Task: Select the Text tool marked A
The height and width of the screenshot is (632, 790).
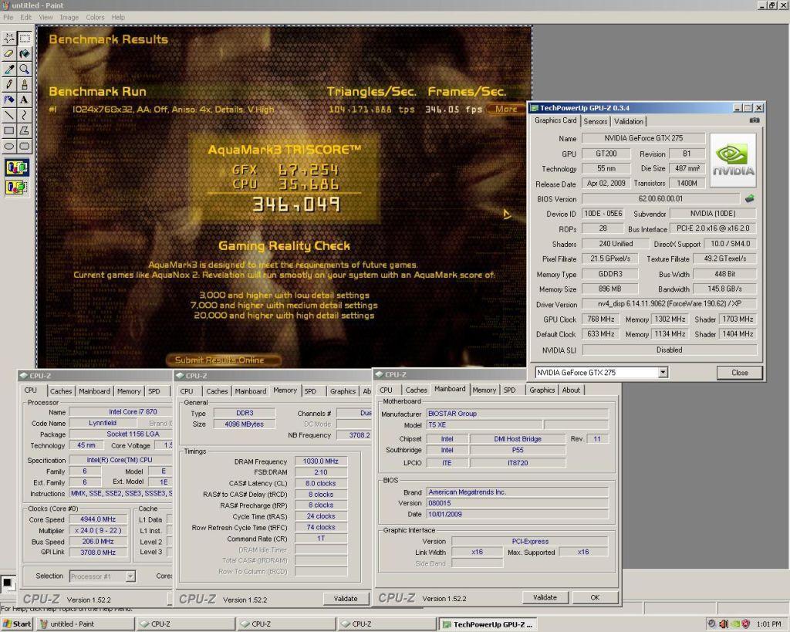Action: click(24, 100)
